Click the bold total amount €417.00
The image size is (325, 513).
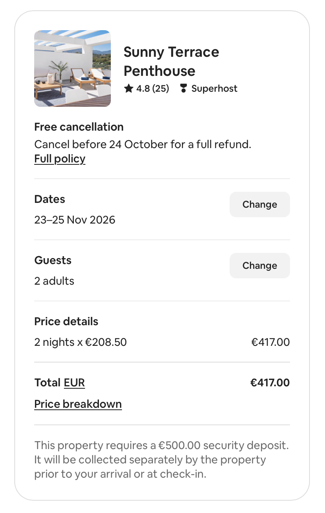click(270, 383)
